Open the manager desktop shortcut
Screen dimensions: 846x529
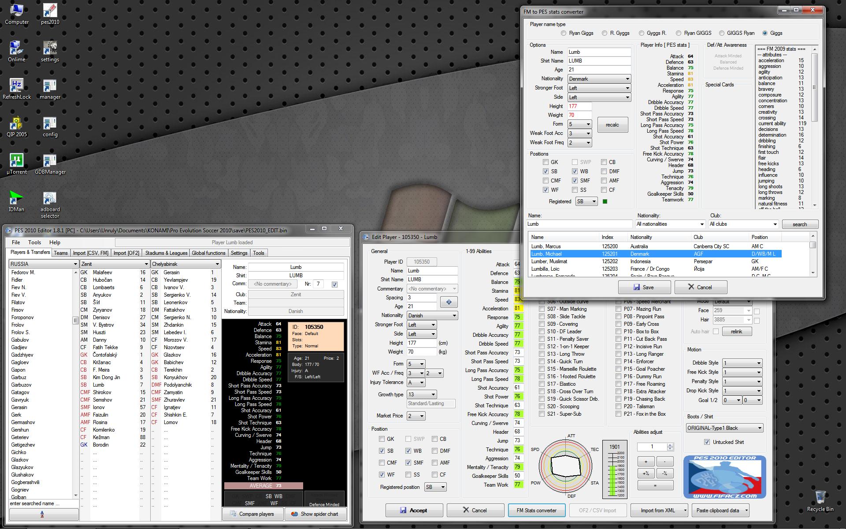(50, 89)
